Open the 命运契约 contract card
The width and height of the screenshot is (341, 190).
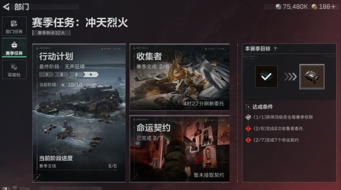pyautogui.click(x=179, y=149)
